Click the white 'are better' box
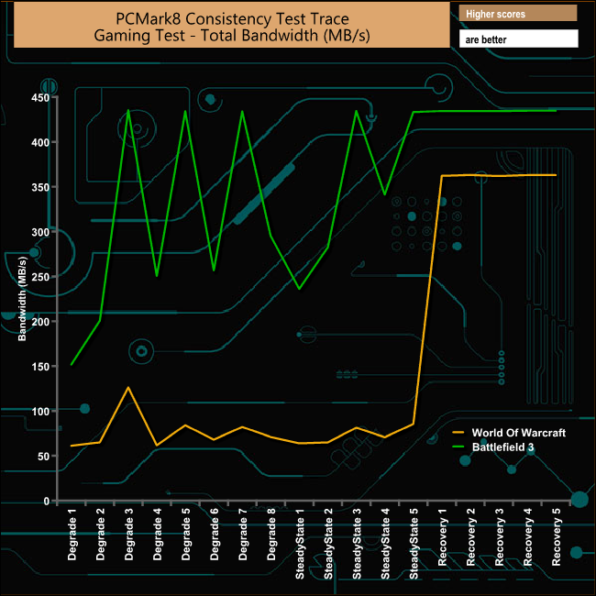This screenshot has width=596, height=596. pos(519,39)
